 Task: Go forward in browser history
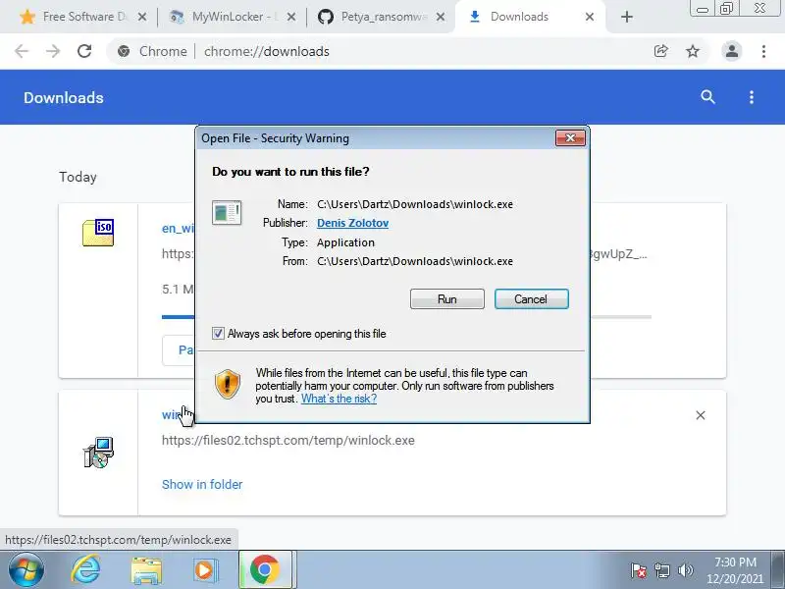coord(53,51)
